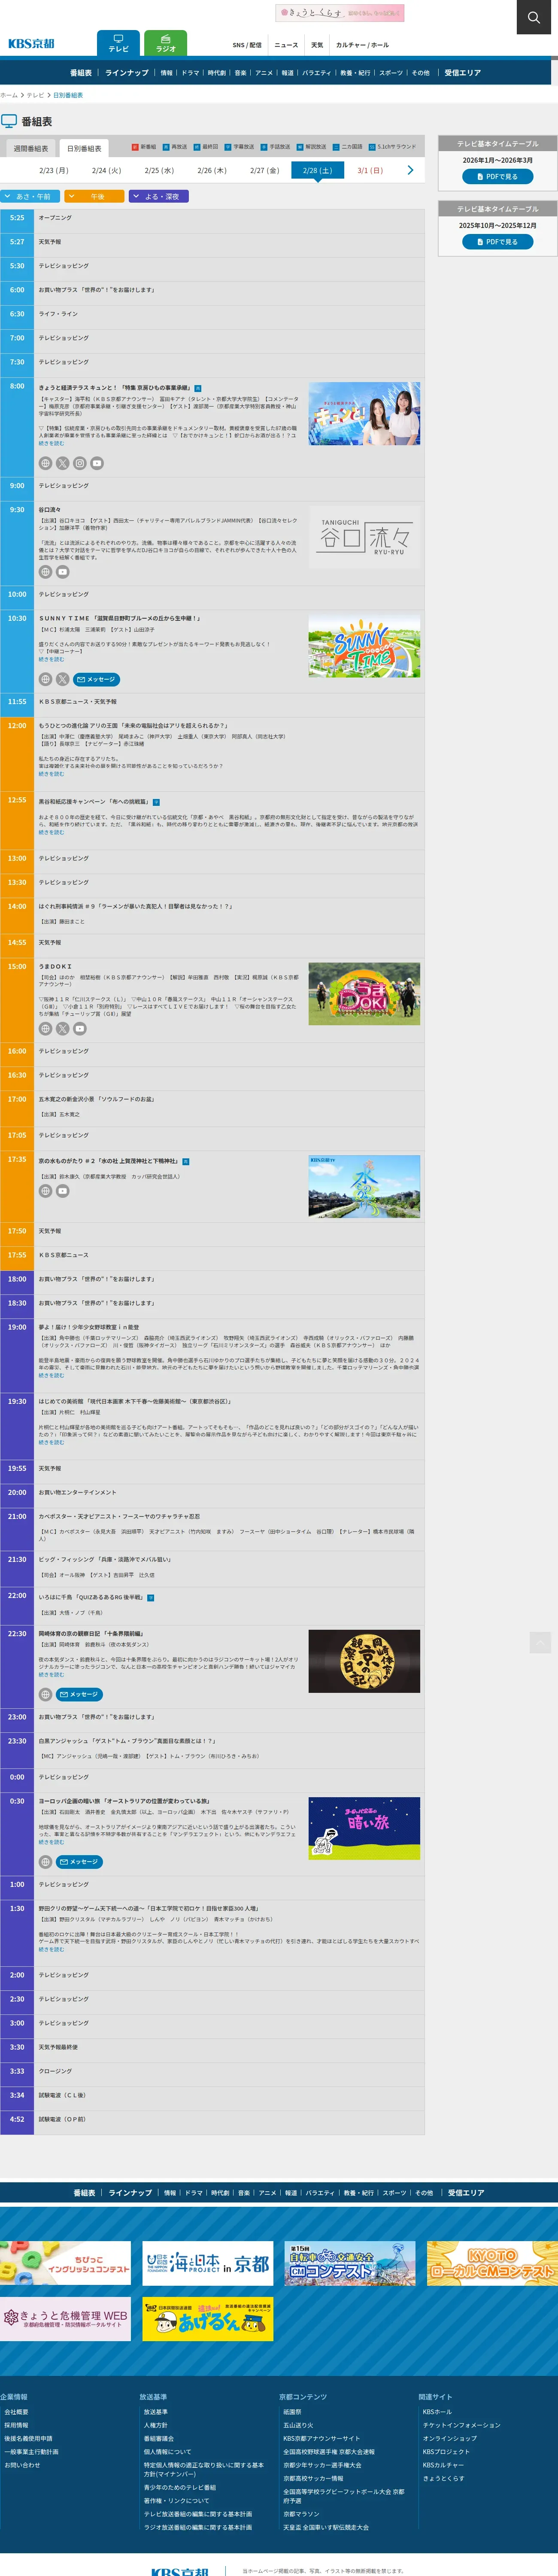Screen dimensions: 558x2576
Task: Open the YouTube icon for うまDOKI
Action: tap(79, 1028)
